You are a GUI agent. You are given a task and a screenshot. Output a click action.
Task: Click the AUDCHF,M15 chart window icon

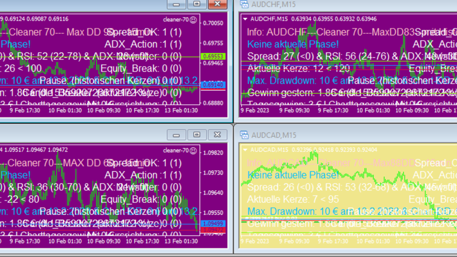244,4
